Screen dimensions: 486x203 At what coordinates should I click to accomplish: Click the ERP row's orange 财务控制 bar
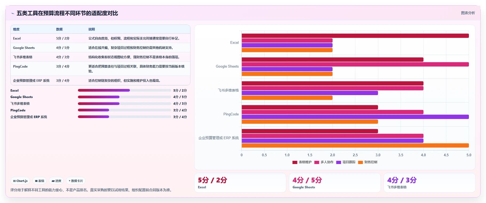click(355, 146)
